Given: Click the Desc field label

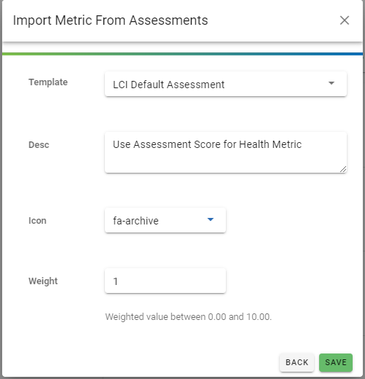Looking at the screenshot, I should (39, 145).
